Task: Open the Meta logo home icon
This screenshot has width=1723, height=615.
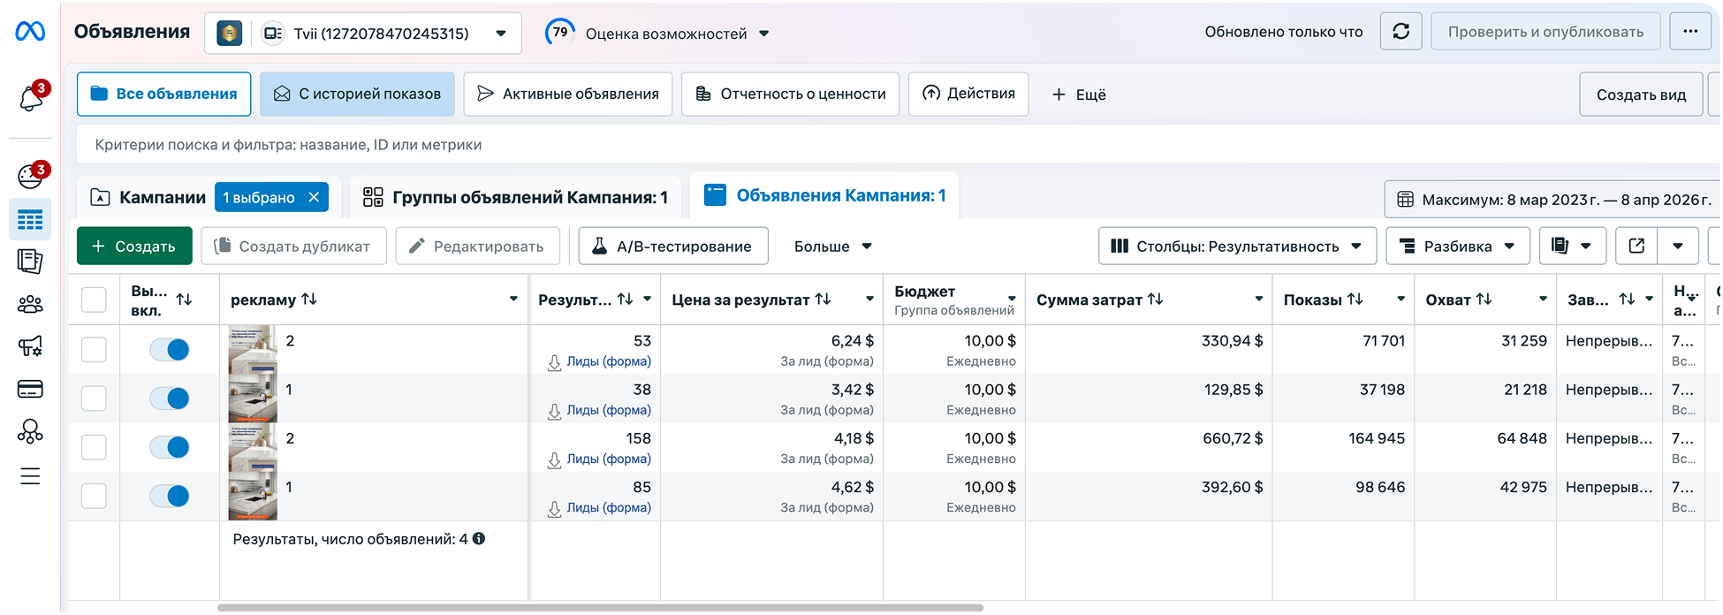Action: pyautogui.click(x=30, y=32)
